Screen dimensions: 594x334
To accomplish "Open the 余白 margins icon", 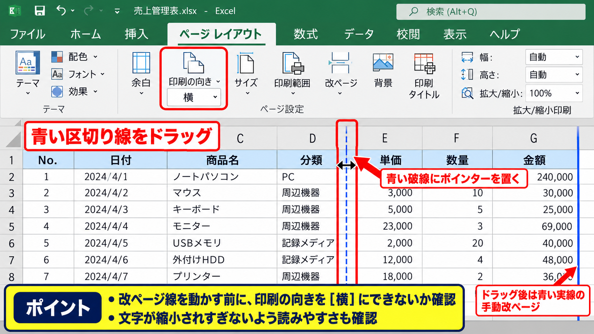I will (141, 62).
